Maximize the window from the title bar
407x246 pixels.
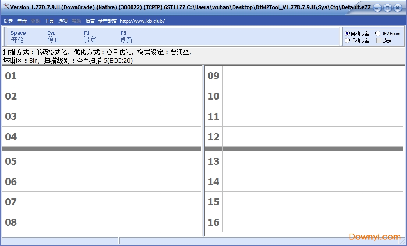tap(387, 8)
